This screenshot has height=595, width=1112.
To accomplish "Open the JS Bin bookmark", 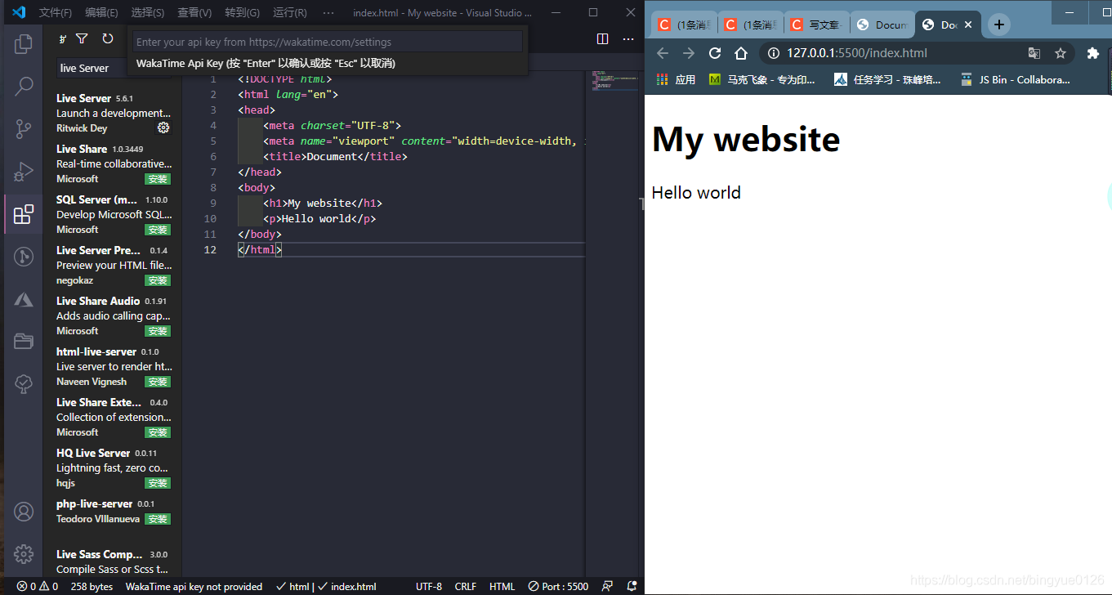I will 1016,79.
